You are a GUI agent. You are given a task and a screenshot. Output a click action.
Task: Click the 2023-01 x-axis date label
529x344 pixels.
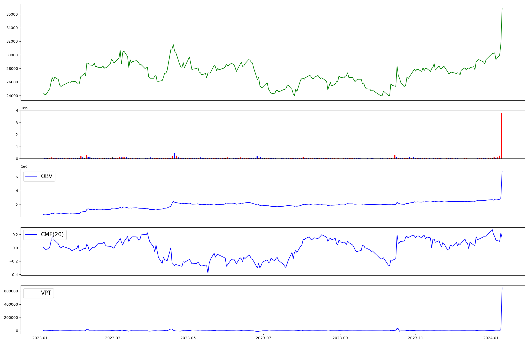(x=40, y=338)
